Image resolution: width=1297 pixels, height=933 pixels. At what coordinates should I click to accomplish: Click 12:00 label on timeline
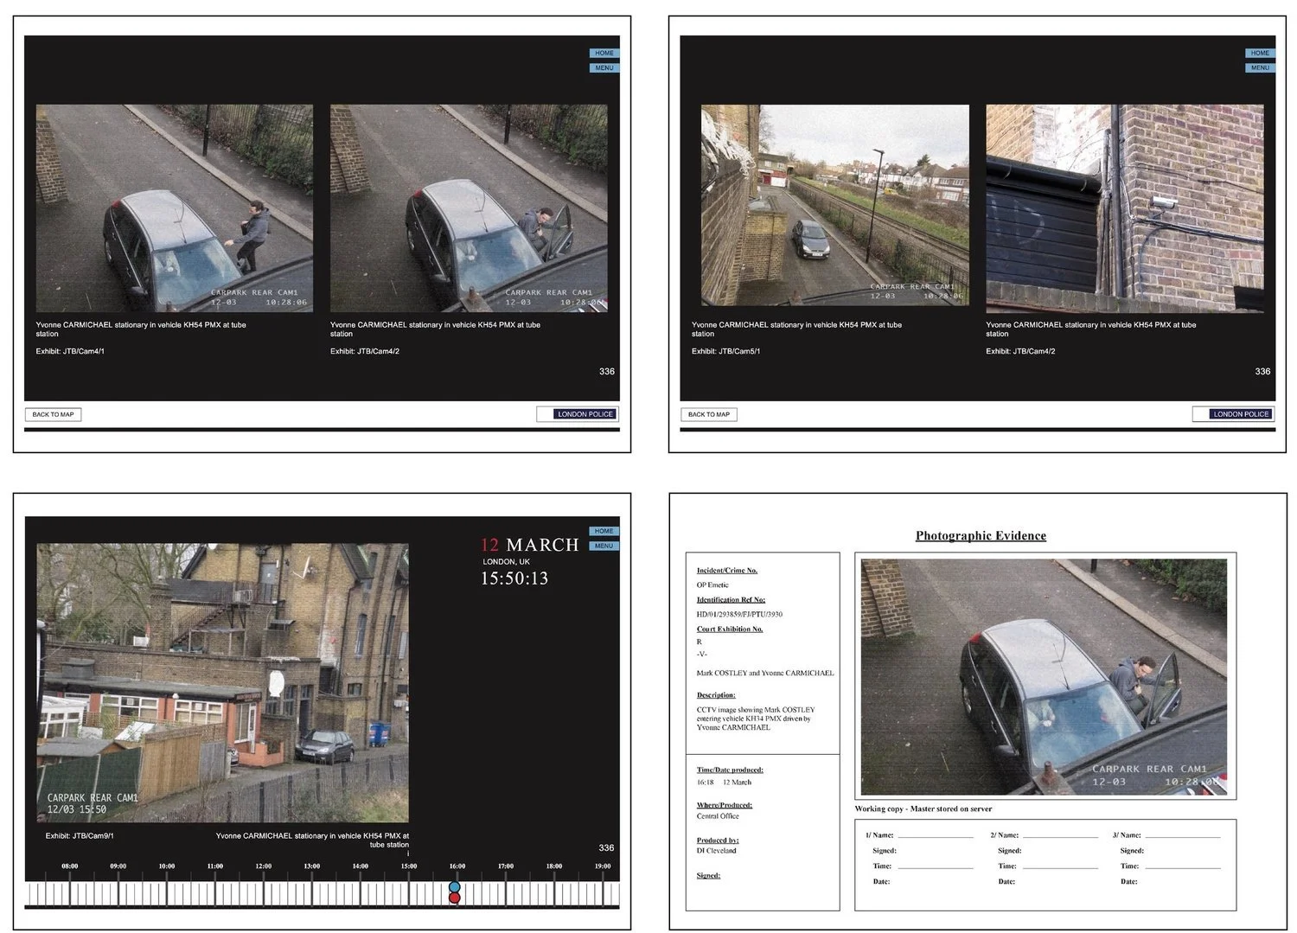(x=264, y=866)
